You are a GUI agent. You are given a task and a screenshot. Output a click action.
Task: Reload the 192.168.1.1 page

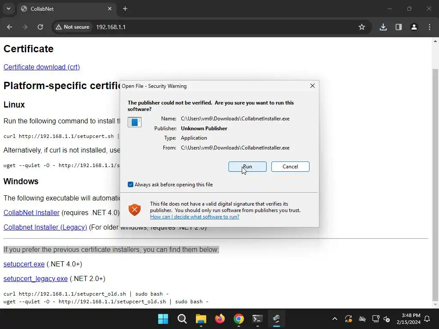coord(40,27)
